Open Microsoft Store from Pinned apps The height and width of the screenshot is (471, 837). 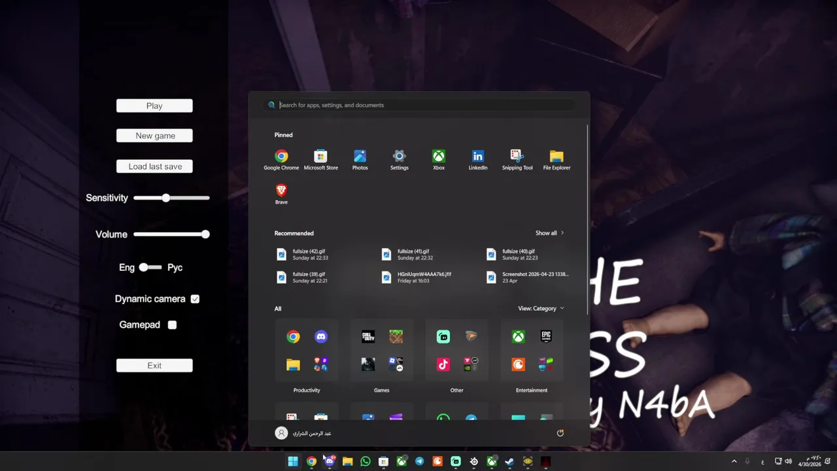pyautogui.click(x=320, y=160)
